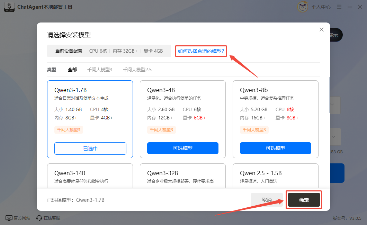This screenshot has width=367, height=225.
Task: Confirm selection with 确定 button
Action: pos(304,200)
